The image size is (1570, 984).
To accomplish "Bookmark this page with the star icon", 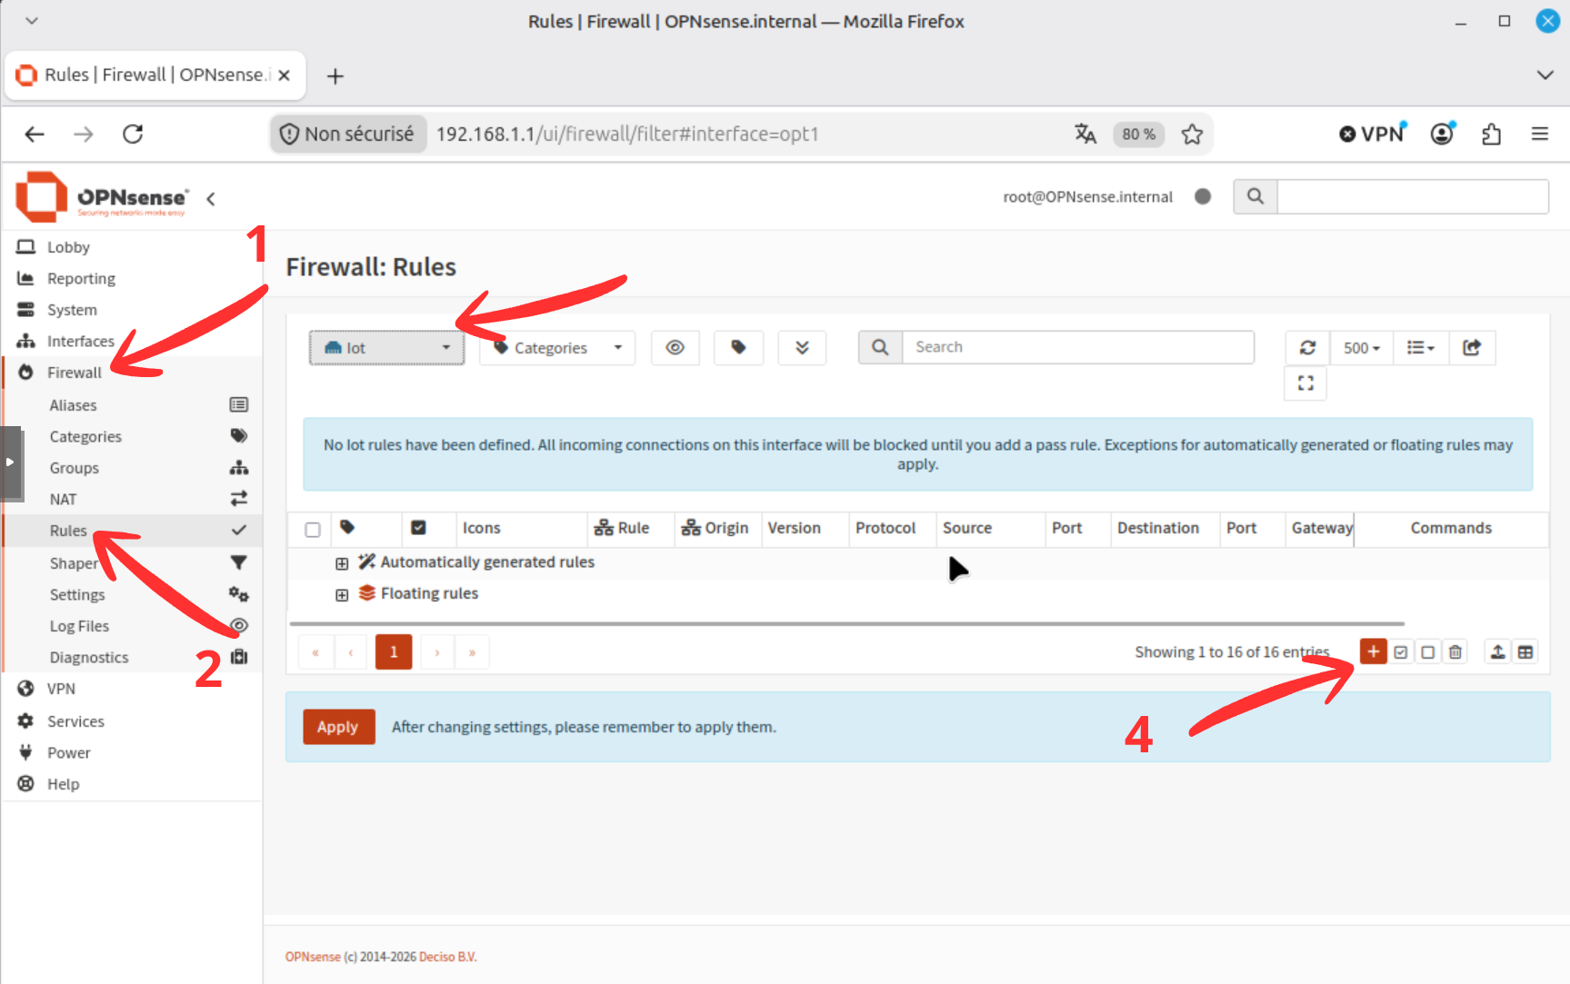I will 1192,134.
